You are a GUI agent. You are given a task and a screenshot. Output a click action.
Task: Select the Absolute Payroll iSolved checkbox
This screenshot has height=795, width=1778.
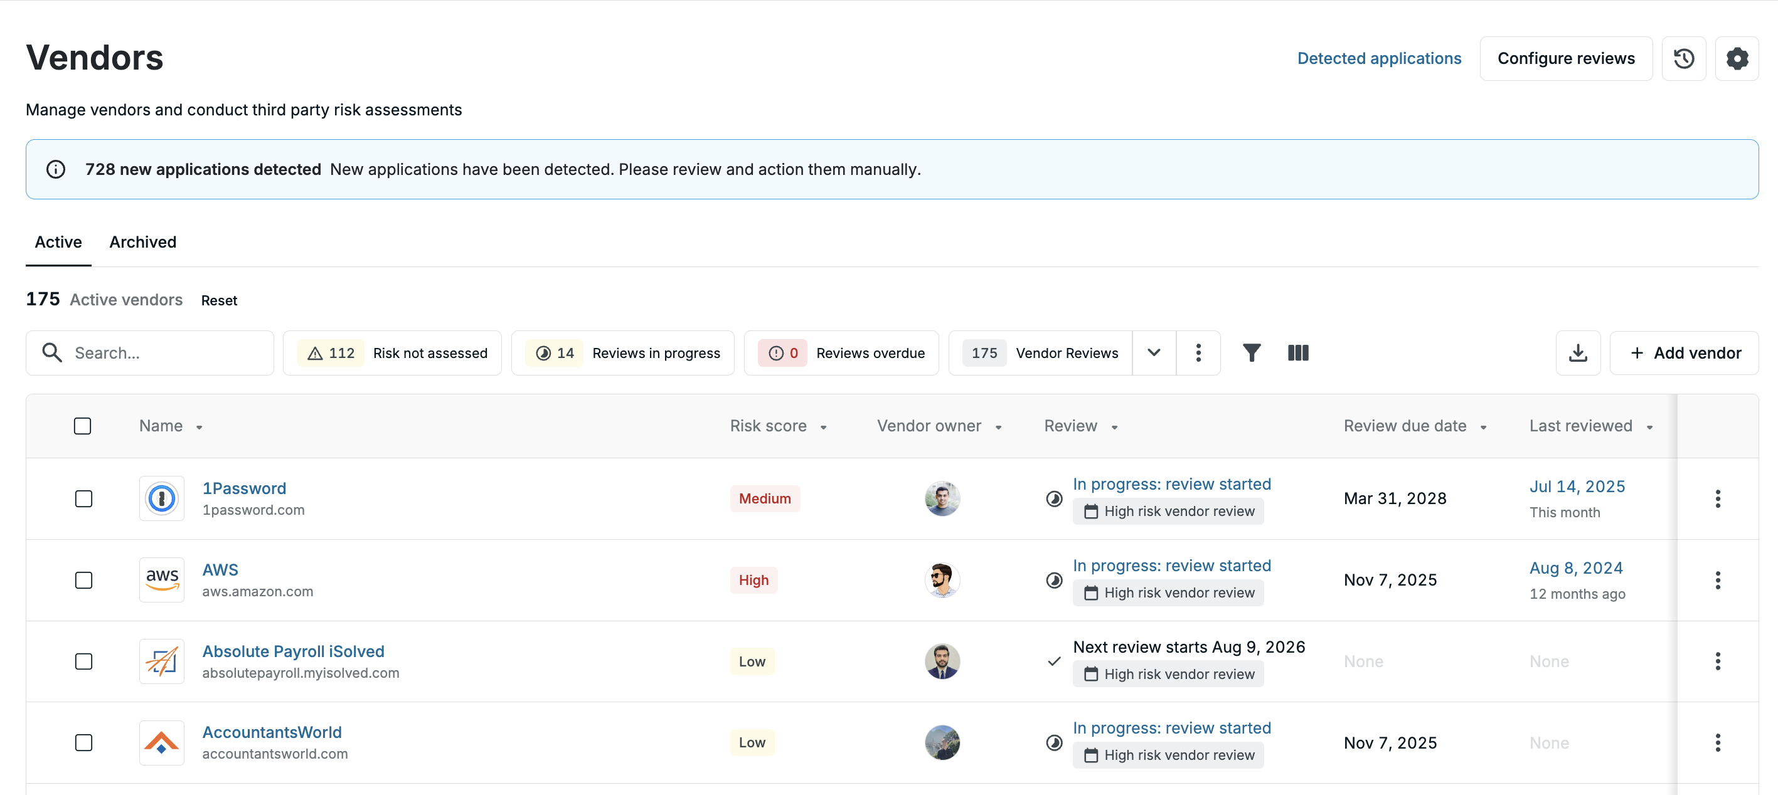(83, 661)
